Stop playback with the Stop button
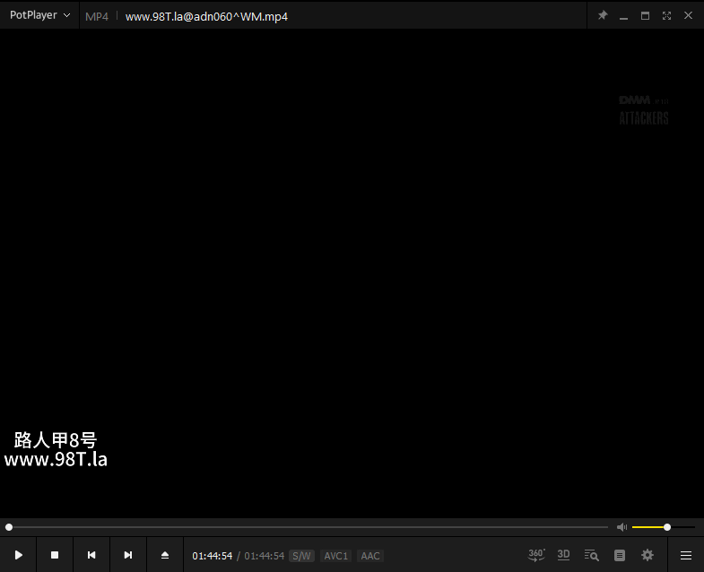This screenshot has width=704, height=572. [x=55, y=556]
